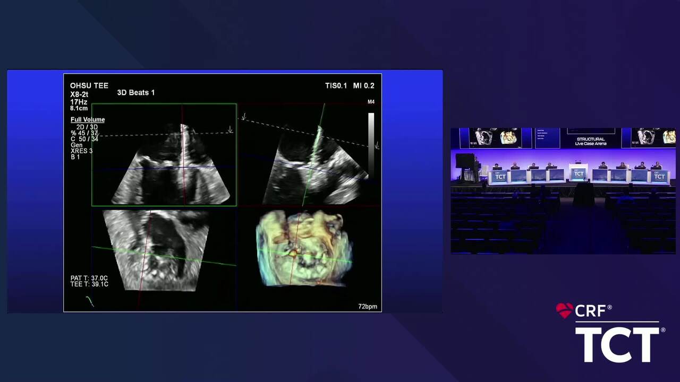Click the M4 grayscale map label
Screen dimensions: 680x382
pyautogui.click(x=371, y=102)
